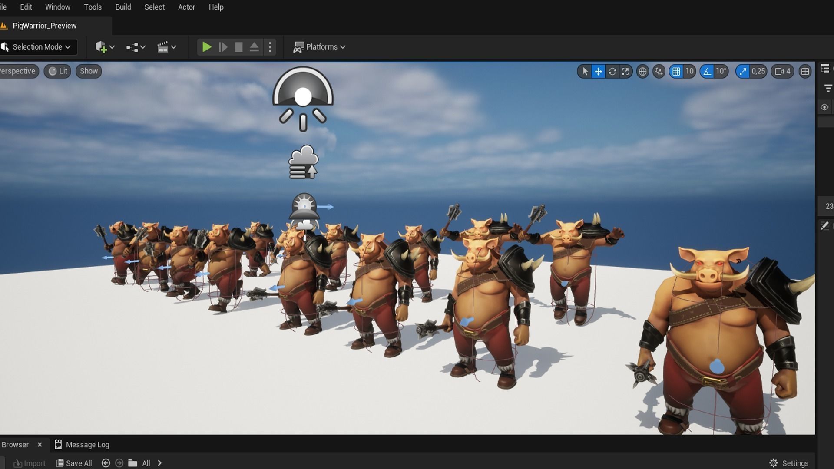Change the Lit view mode
Viewport: 834px width, 469px height.
[x=58, y=71]
